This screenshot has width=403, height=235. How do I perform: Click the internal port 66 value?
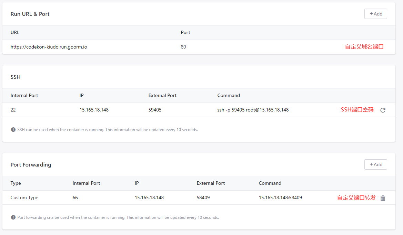[x=75, y=198]
